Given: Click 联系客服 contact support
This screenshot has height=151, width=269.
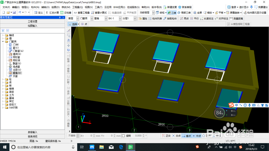Looking at the screenshot, I should click(185, 7).
